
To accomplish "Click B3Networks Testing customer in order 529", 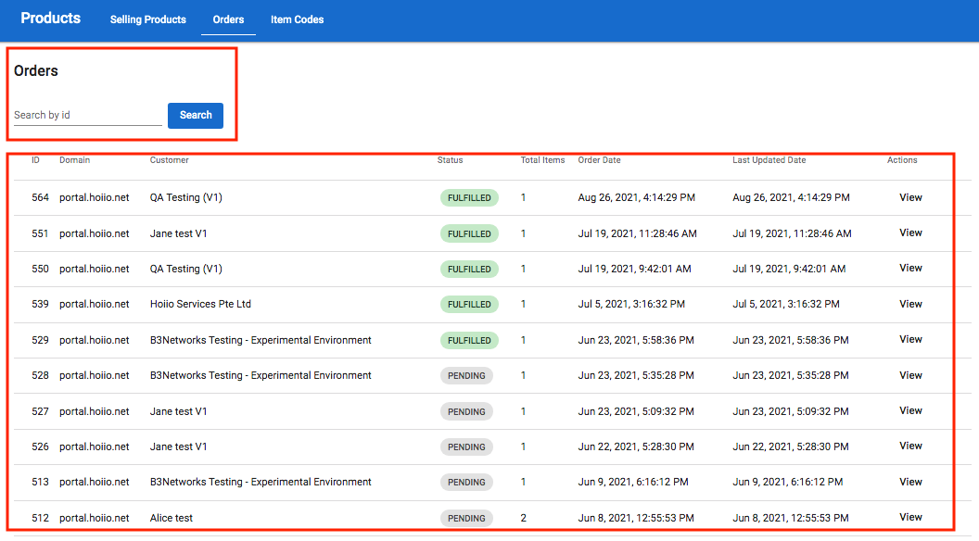I will 261,340.
